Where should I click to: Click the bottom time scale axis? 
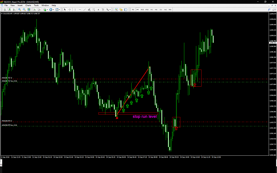pyautogui.click(x=135, y=157)
